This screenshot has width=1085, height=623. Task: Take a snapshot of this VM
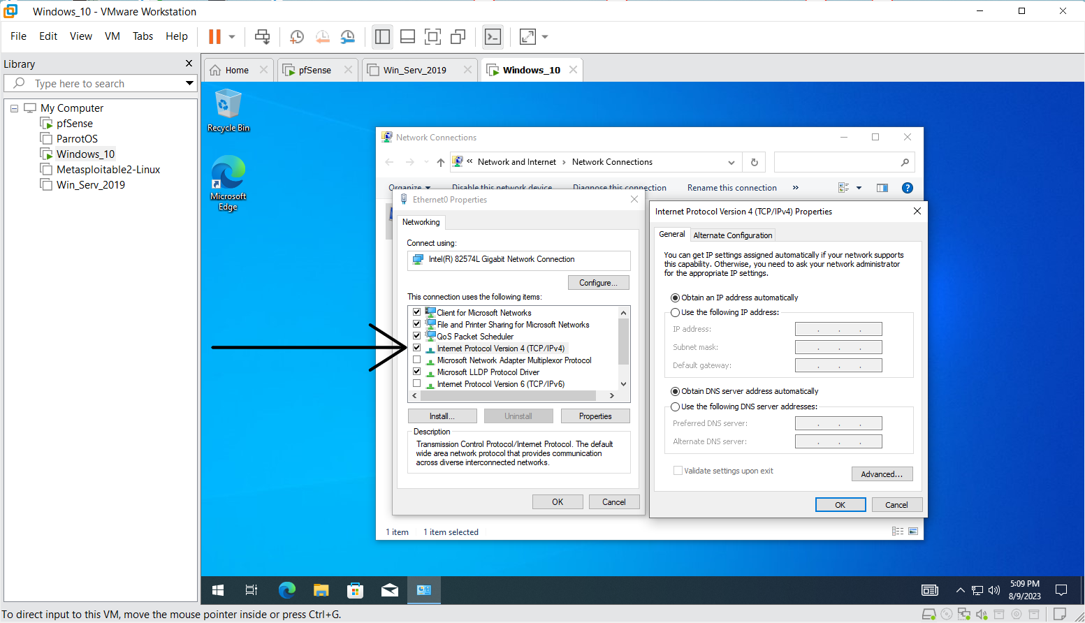pos(297,36)
